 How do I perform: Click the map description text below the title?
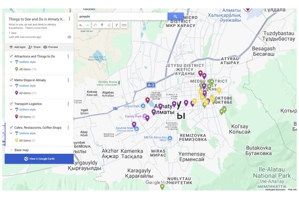click(32, 26)
